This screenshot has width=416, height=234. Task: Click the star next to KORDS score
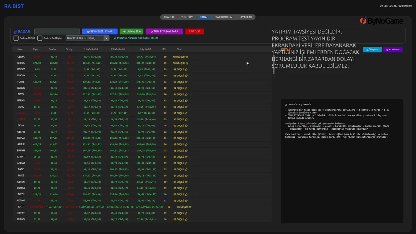(x=187, y=88)
